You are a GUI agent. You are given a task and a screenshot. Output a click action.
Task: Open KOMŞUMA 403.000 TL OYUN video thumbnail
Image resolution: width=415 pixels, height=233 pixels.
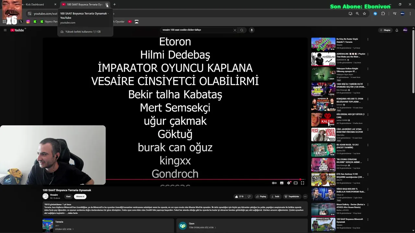click(x=323, y=104)
